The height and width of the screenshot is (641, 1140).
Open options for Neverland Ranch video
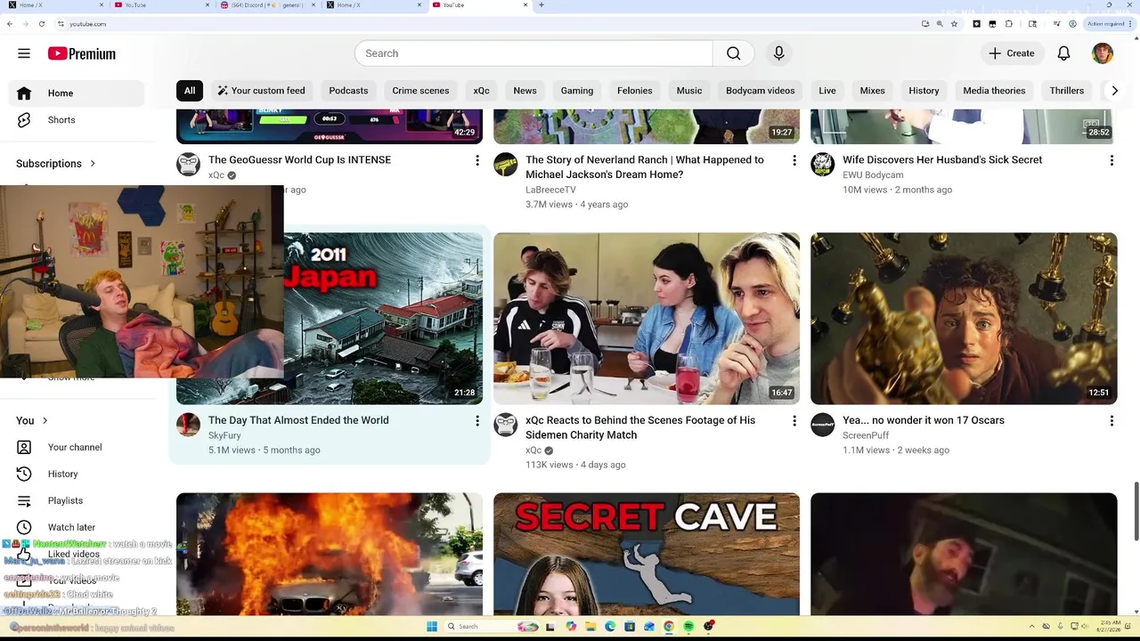point(794,160)
